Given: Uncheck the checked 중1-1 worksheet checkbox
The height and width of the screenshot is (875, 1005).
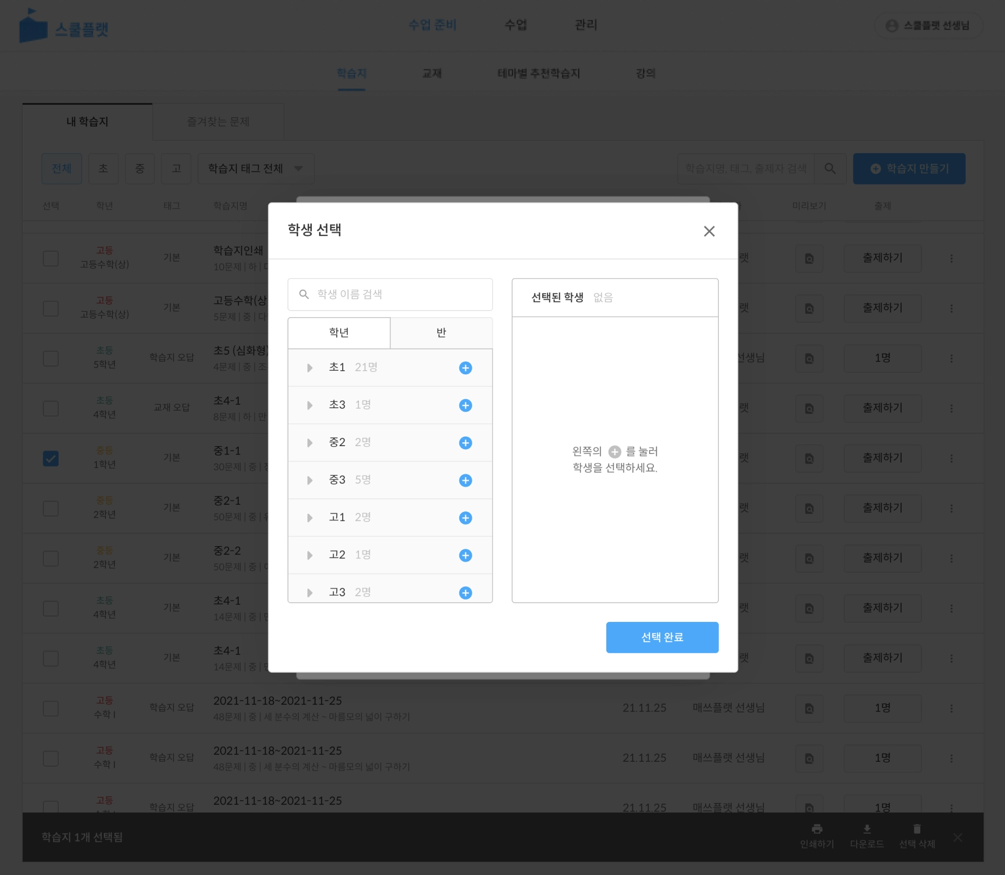Looking at the screenshot, I should coord(51,458).
